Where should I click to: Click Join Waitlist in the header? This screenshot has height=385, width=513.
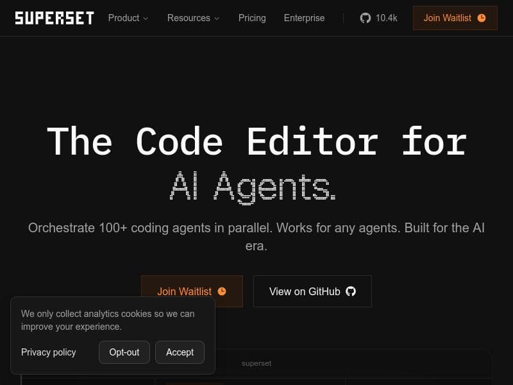455,18
